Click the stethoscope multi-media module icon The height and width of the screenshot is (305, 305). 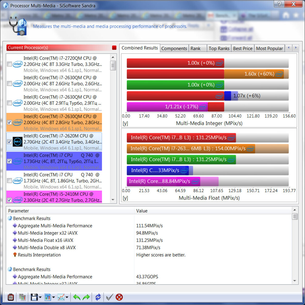coord(17,26)
